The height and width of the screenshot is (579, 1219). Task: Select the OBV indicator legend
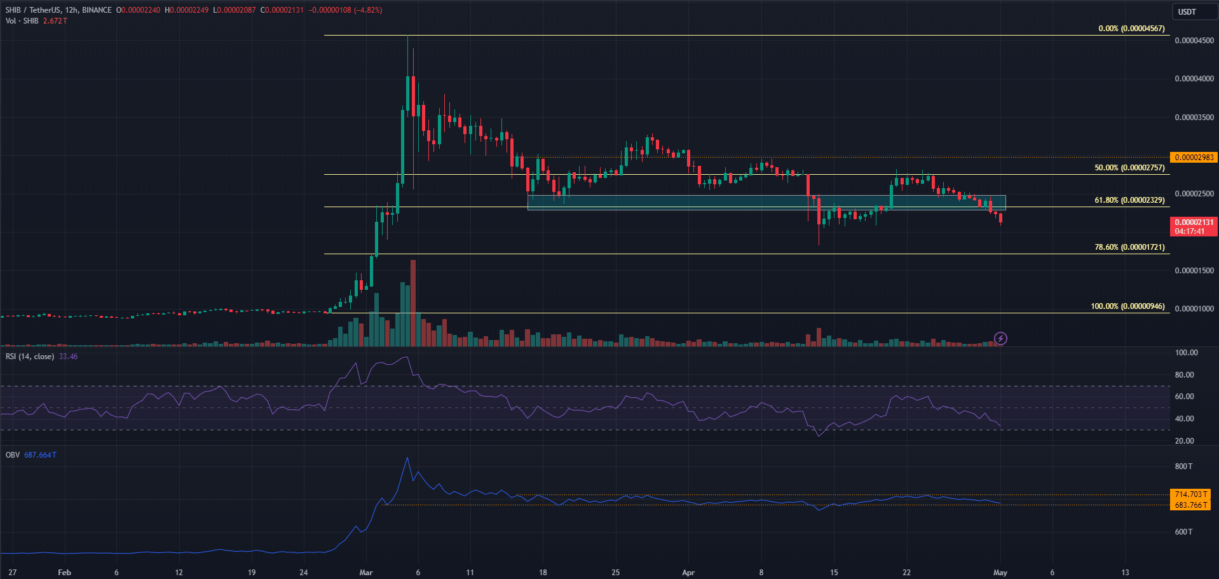[x=12, y=455]
